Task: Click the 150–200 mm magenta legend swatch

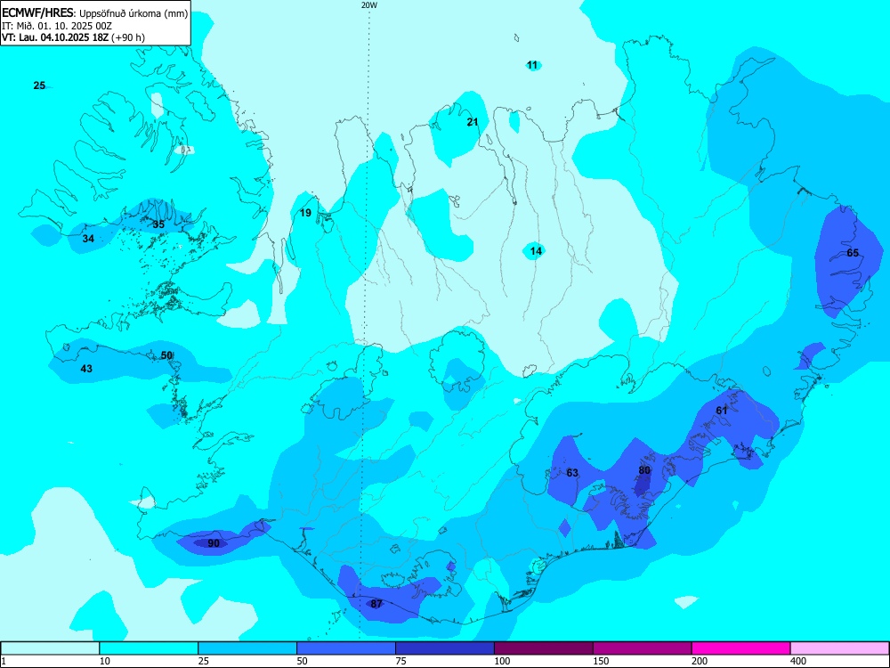Action: 643,648
